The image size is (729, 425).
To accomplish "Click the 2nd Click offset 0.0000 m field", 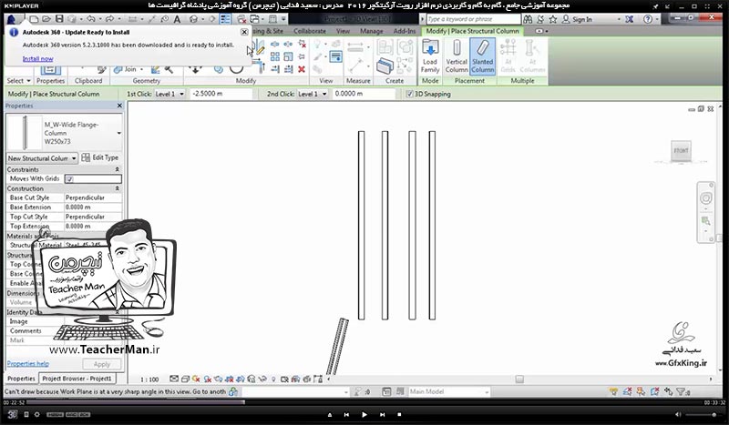I will [x=364, y=94].
